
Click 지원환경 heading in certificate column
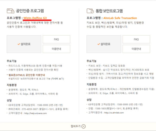click(x=12, y=85)
